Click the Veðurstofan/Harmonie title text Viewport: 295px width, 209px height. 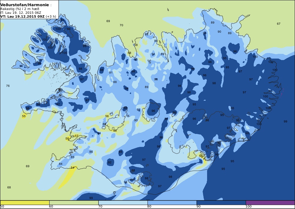(x=25, y=5)
